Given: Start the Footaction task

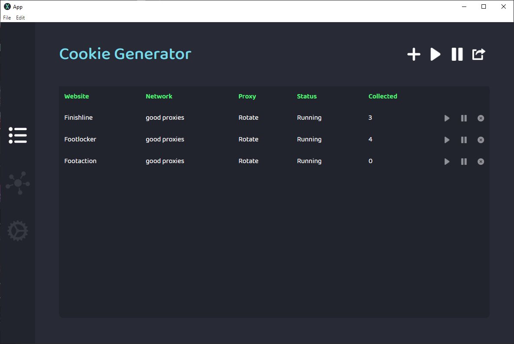Looking at the screenshot, I should [x=447, y=161].
